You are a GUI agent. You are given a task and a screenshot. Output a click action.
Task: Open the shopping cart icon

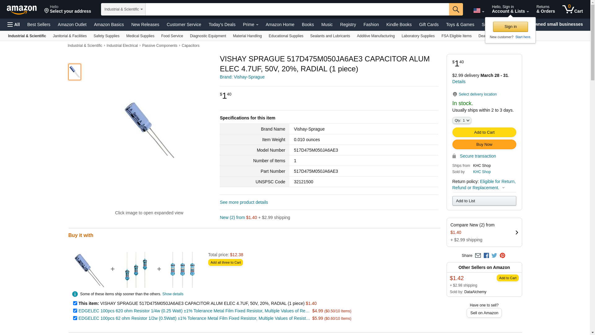(x=573, y=9)
